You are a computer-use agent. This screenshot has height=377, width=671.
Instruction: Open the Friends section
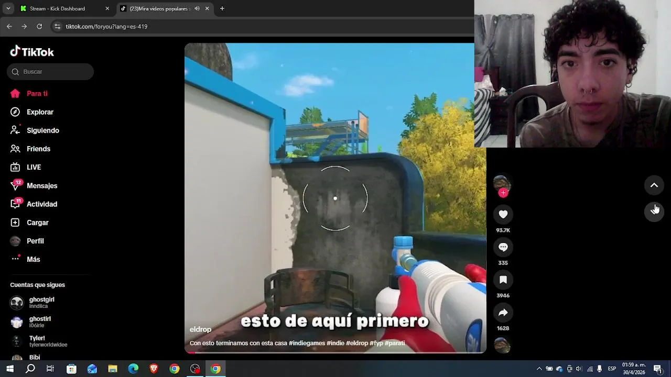tap(30, 149)
